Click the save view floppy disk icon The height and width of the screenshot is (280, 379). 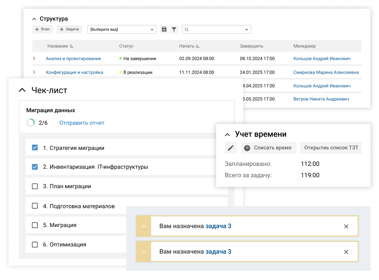click(164, 29)
